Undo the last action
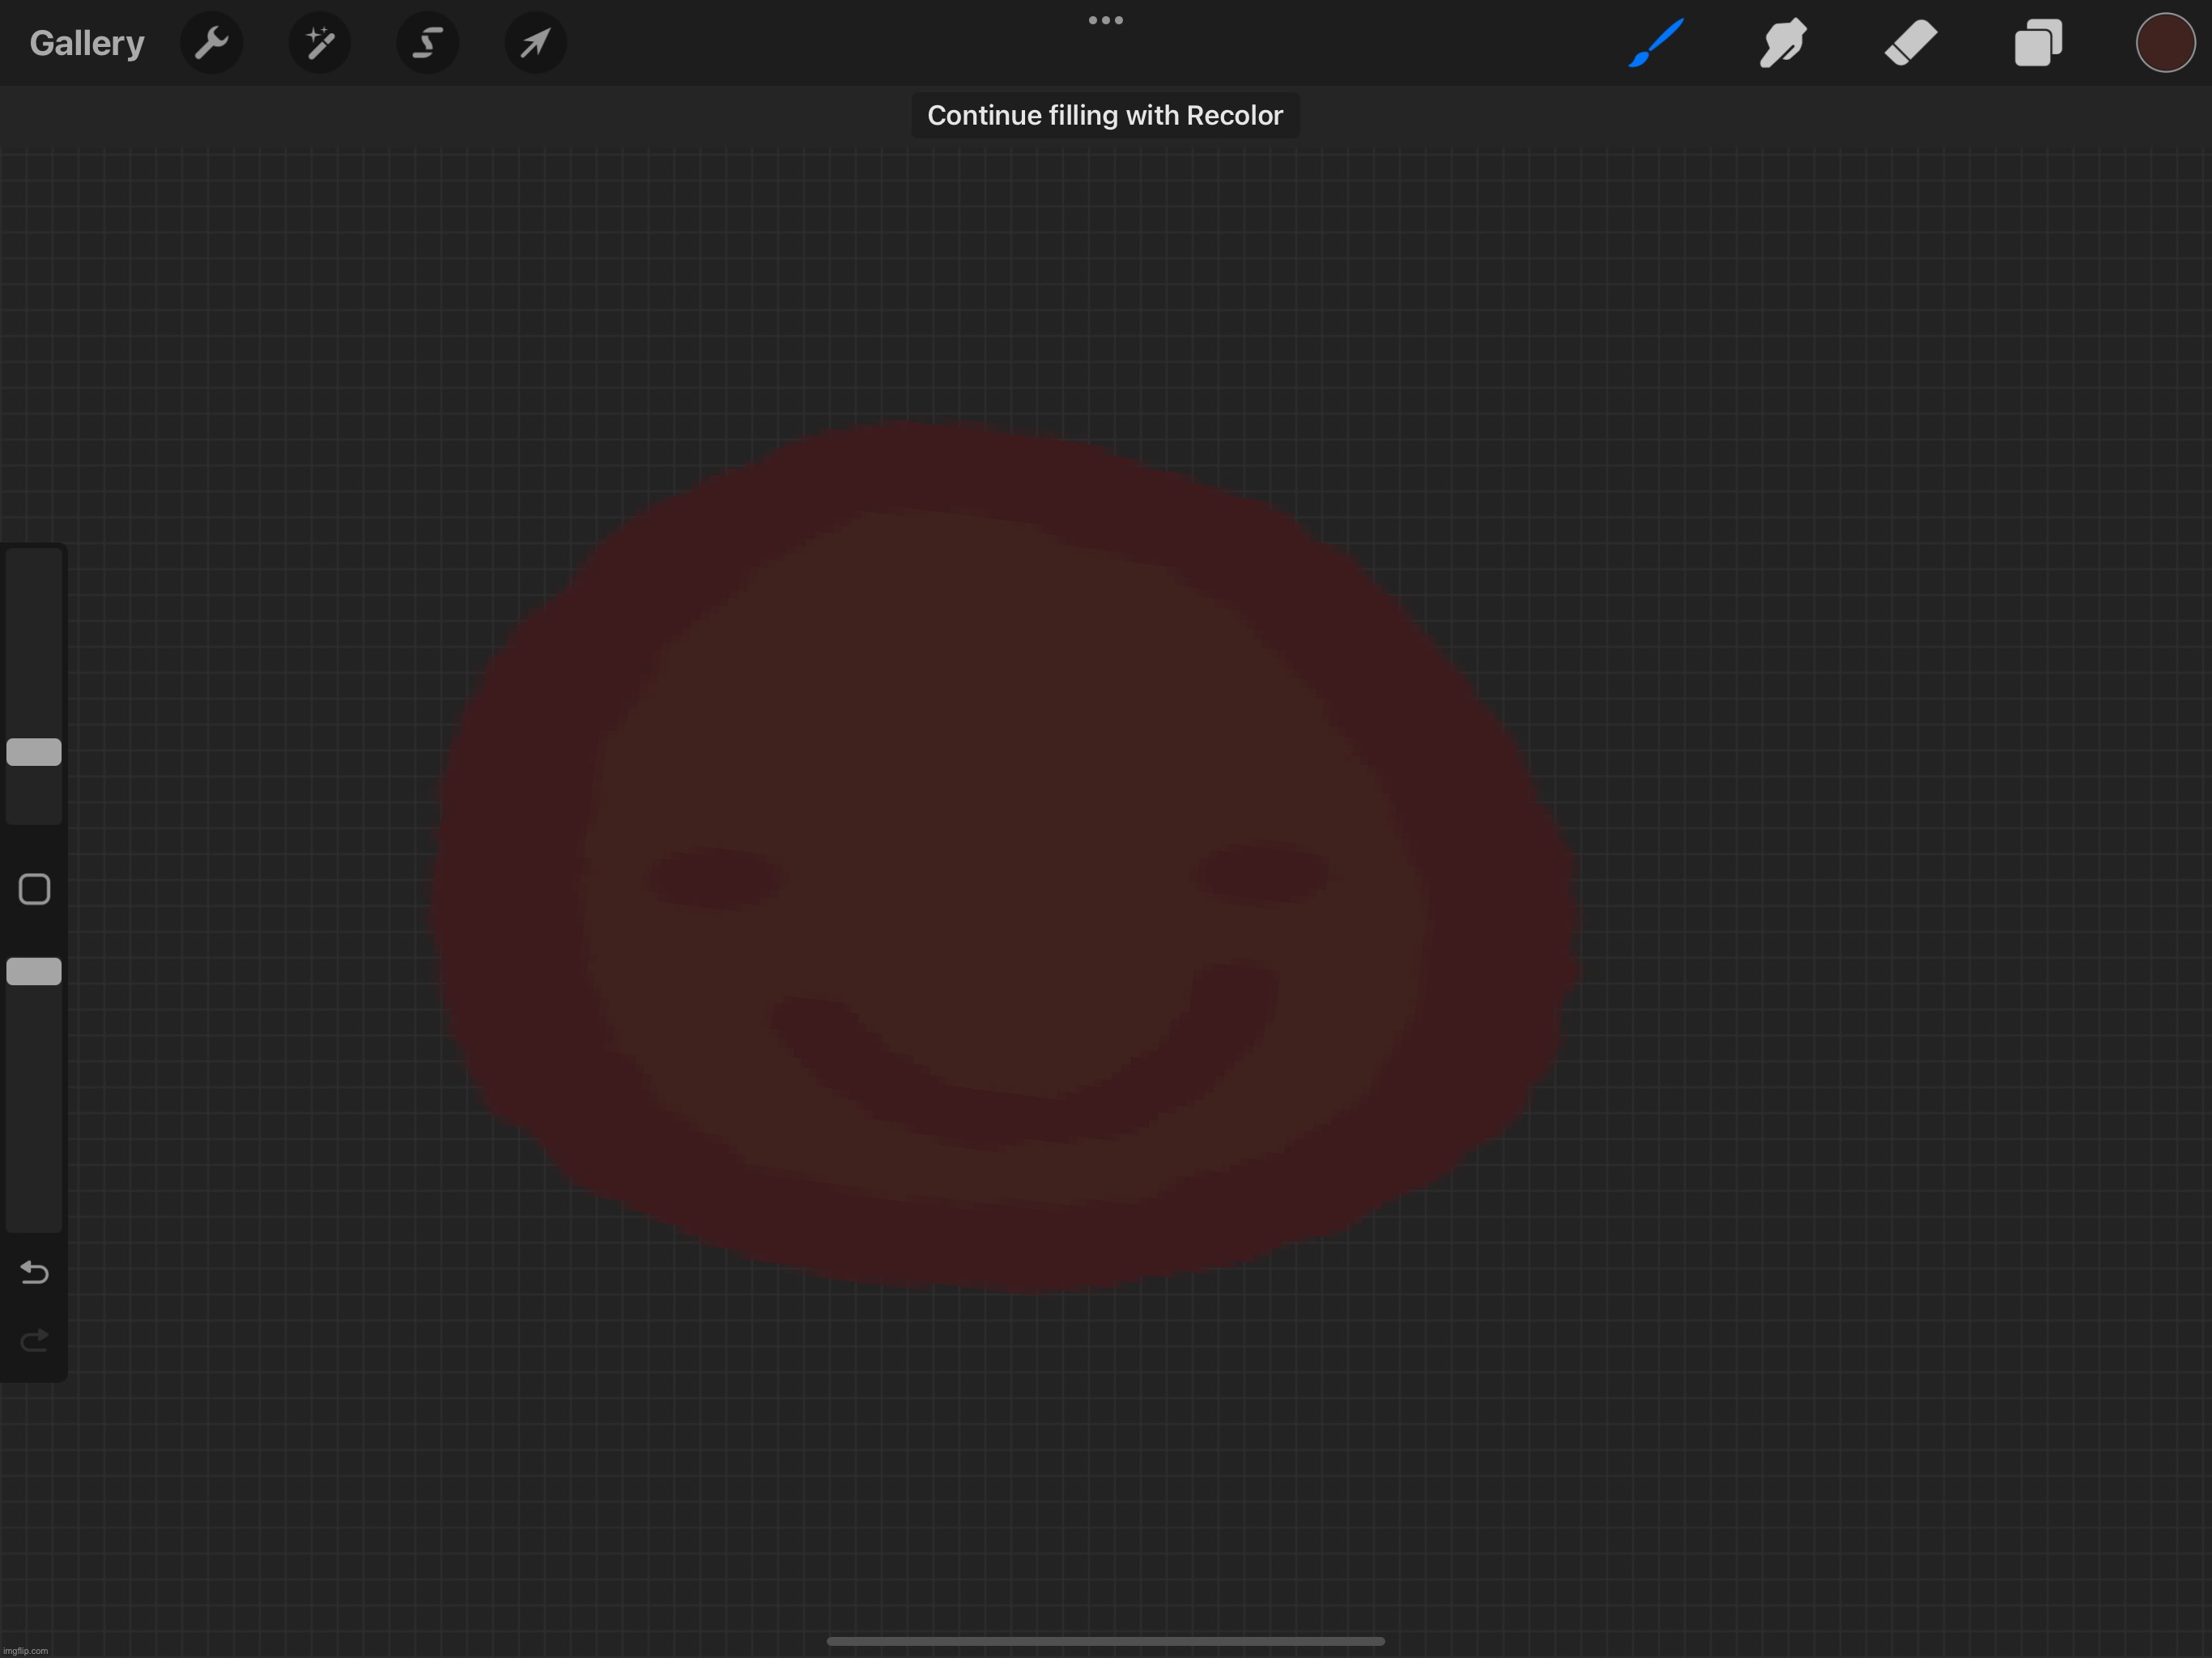This screenshot has height=1658, width=2212. pyautogui.click(x=34, y=1272)
